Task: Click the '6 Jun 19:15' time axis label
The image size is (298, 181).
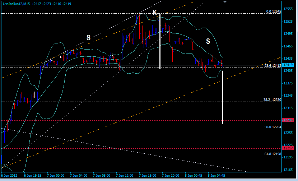Action: point(33,176)
